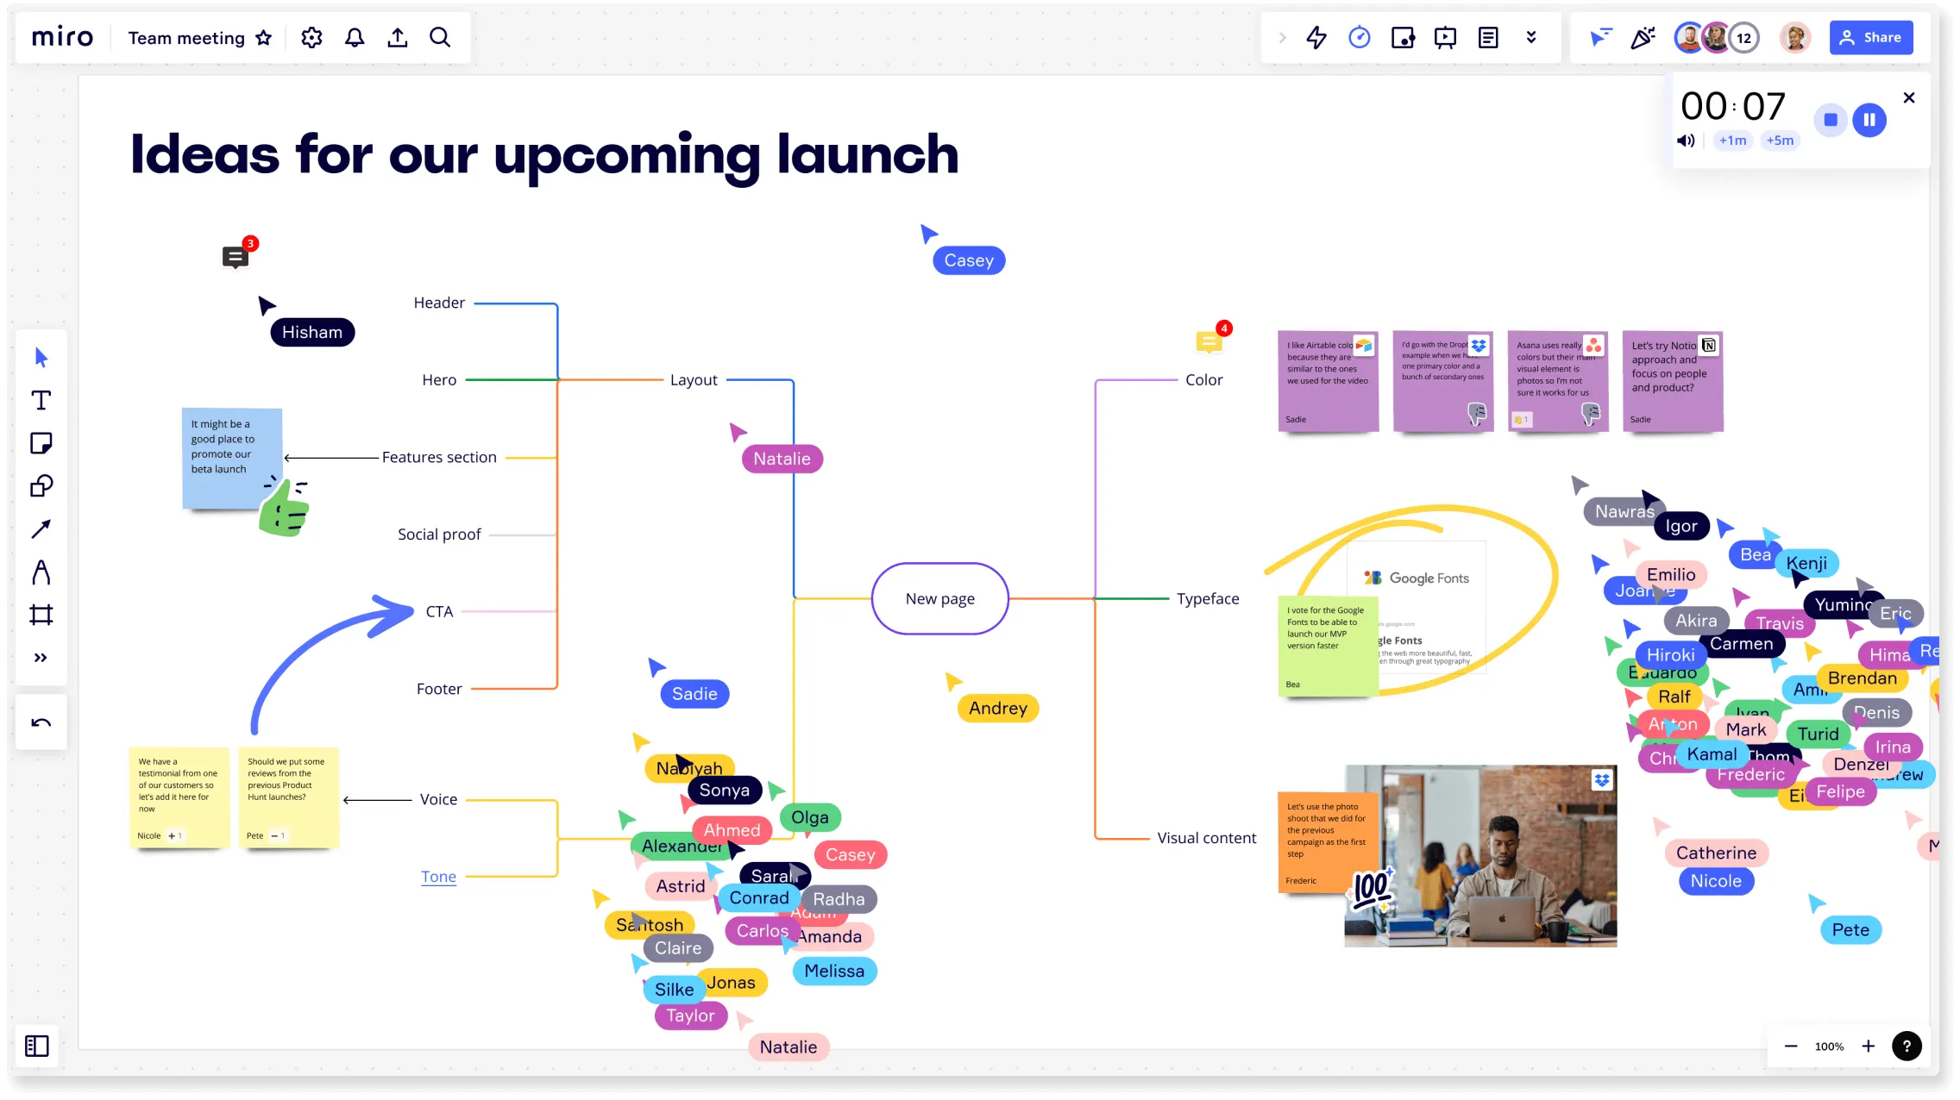Viewport: 1960px width, 1100px height.
Task: Click the Miro home logo
Action: (62, 36)
